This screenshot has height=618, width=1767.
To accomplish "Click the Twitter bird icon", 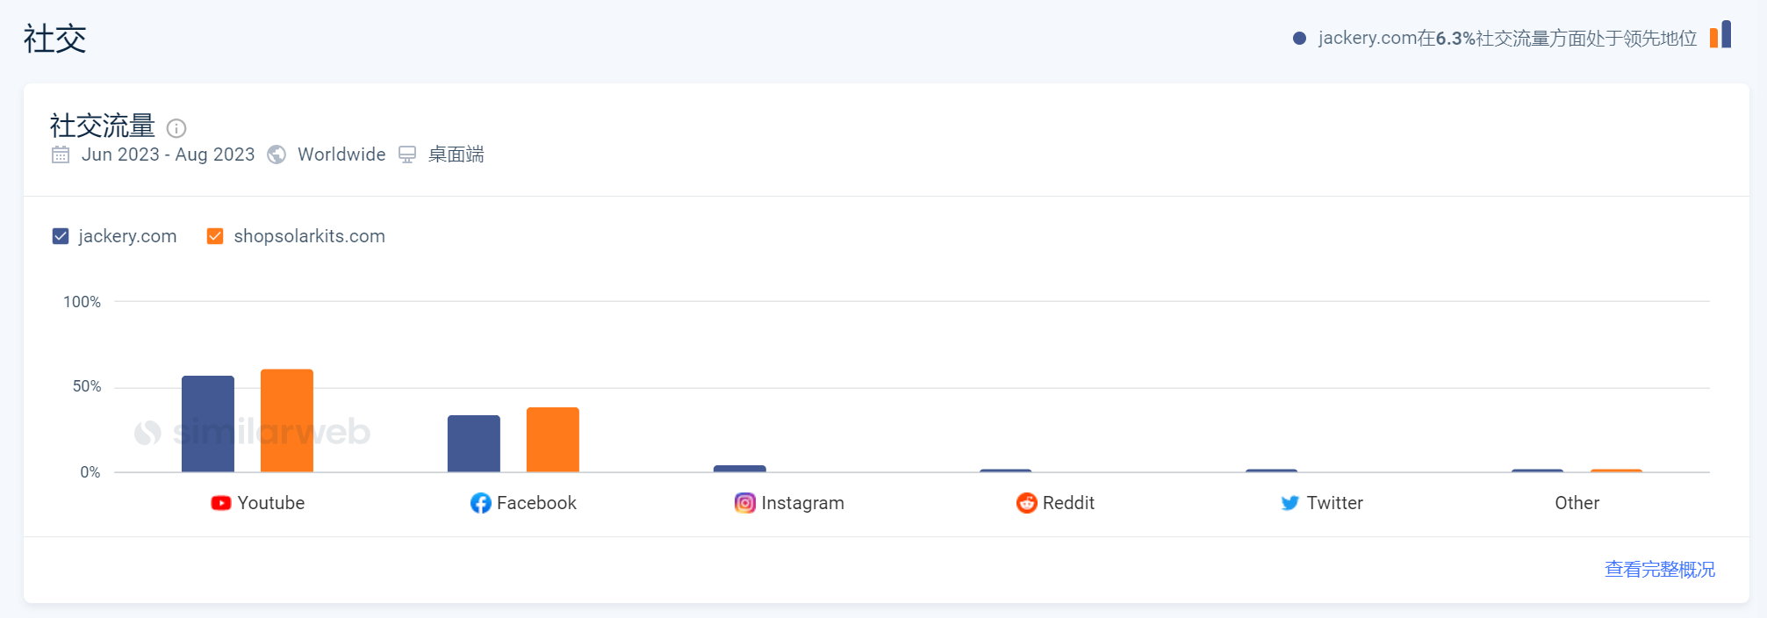I will 1289,503.
